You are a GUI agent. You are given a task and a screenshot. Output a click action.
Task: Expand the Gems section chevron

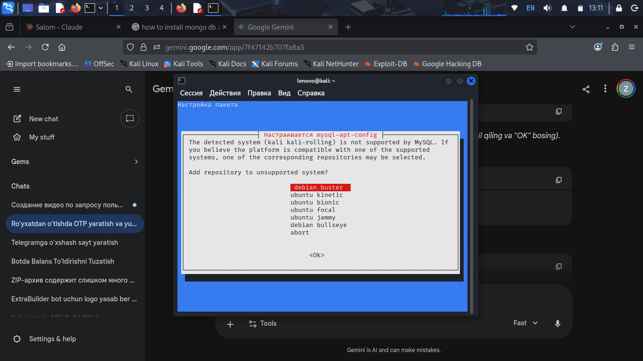click(x=136, y=162)
